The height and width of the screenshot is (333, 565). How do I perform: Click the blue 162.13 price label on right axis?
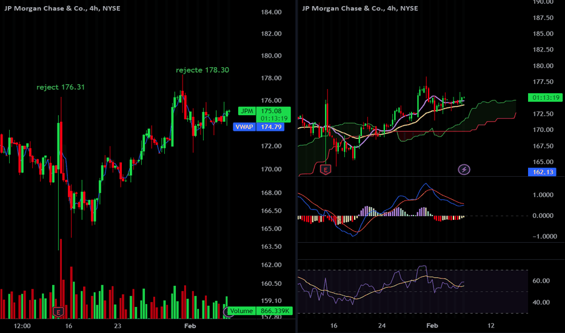[x=543, y=172]
